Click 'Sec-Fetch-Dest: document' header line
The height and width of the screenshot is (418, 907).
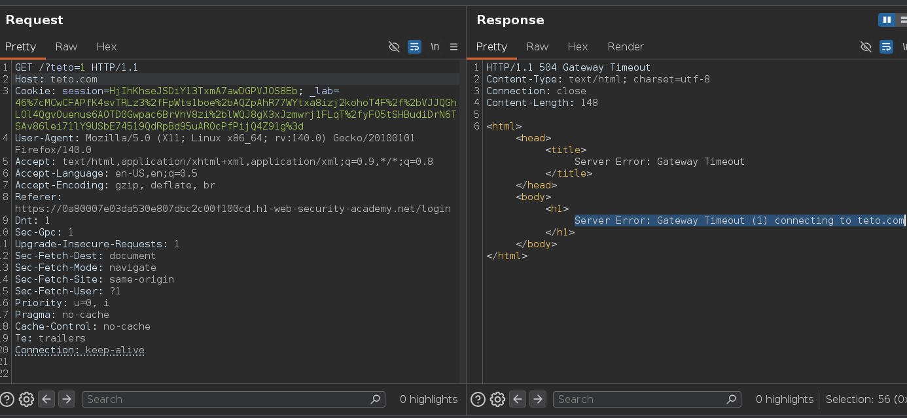click(86, 256)
